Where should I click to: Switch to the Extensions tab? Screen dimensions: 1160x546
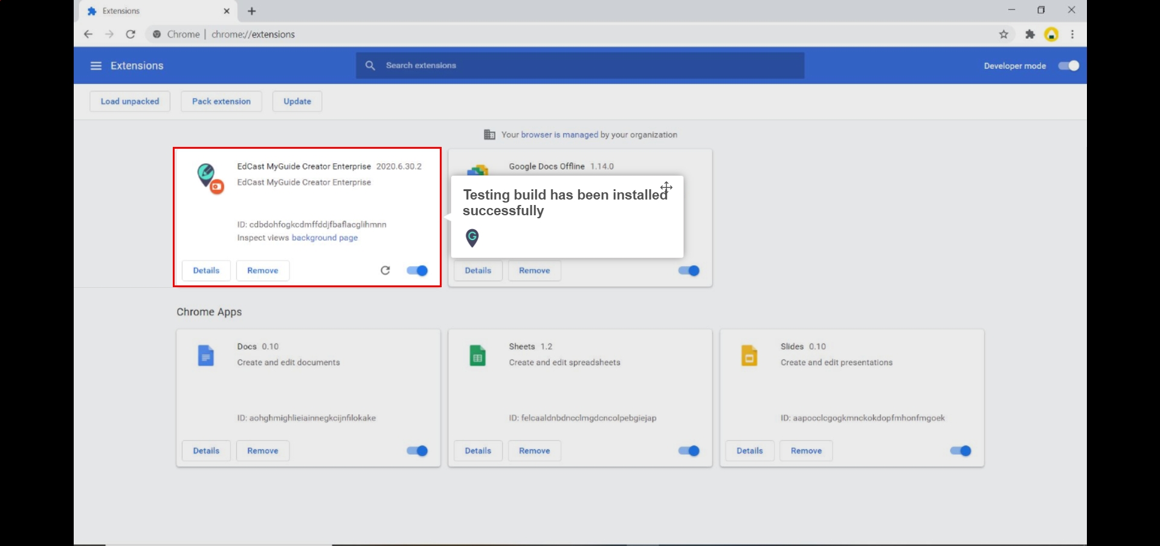click(x=158, y=11)
